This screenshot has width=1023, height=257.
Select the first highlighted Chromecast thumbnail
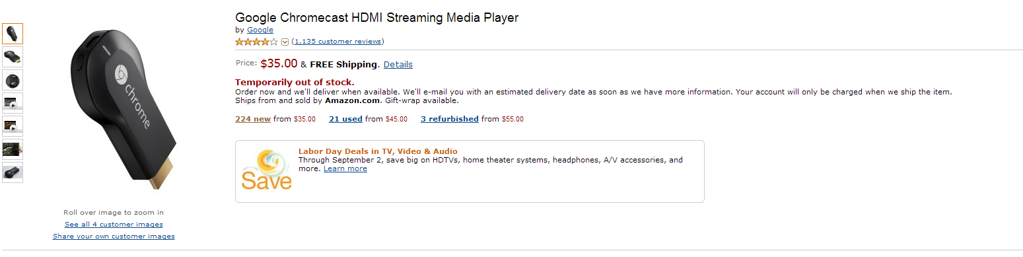click(13, 34)
